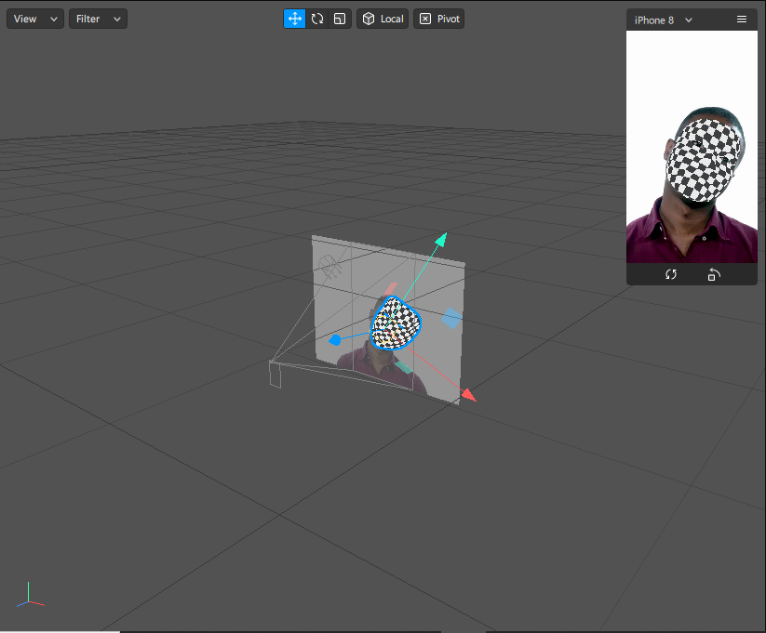
Task: Select the Scale tool
Action: (x=340, y=19)
